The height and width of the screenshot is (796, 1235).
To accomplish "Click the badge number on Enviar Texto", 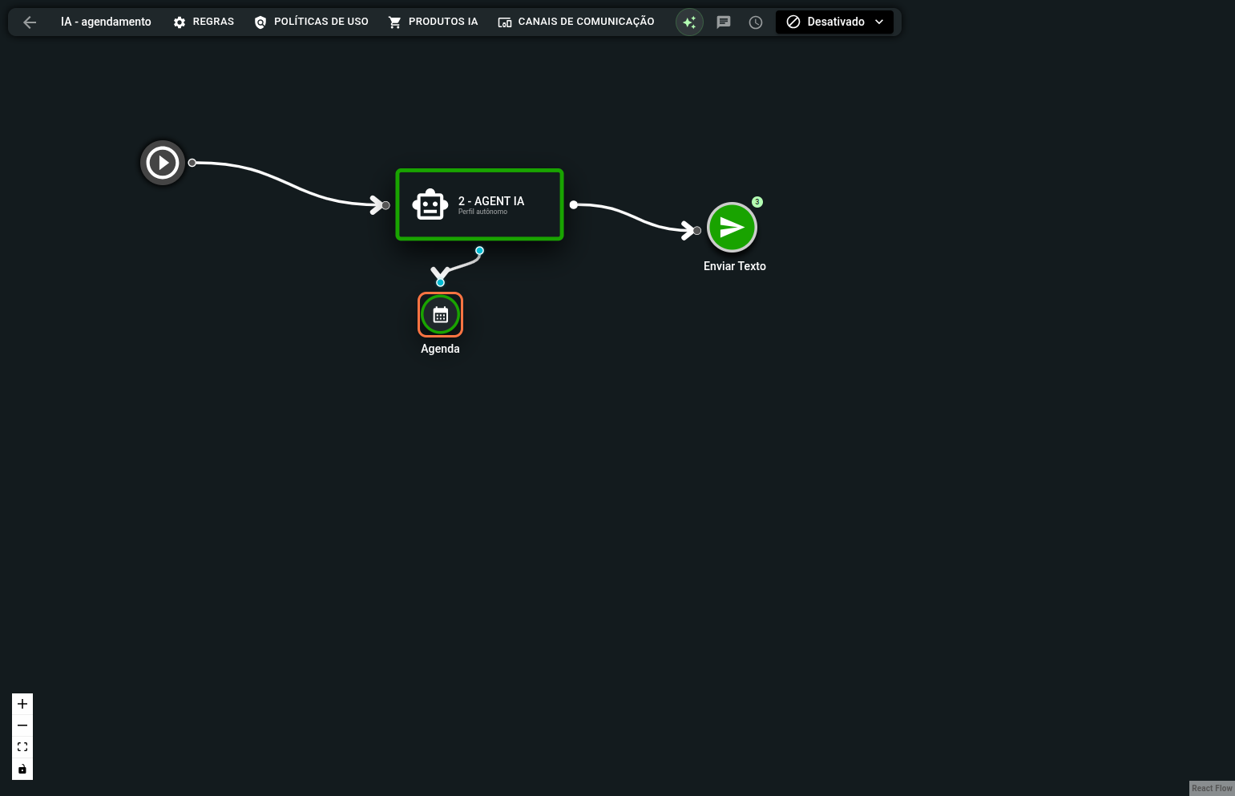I will click(x=757, y=202).
